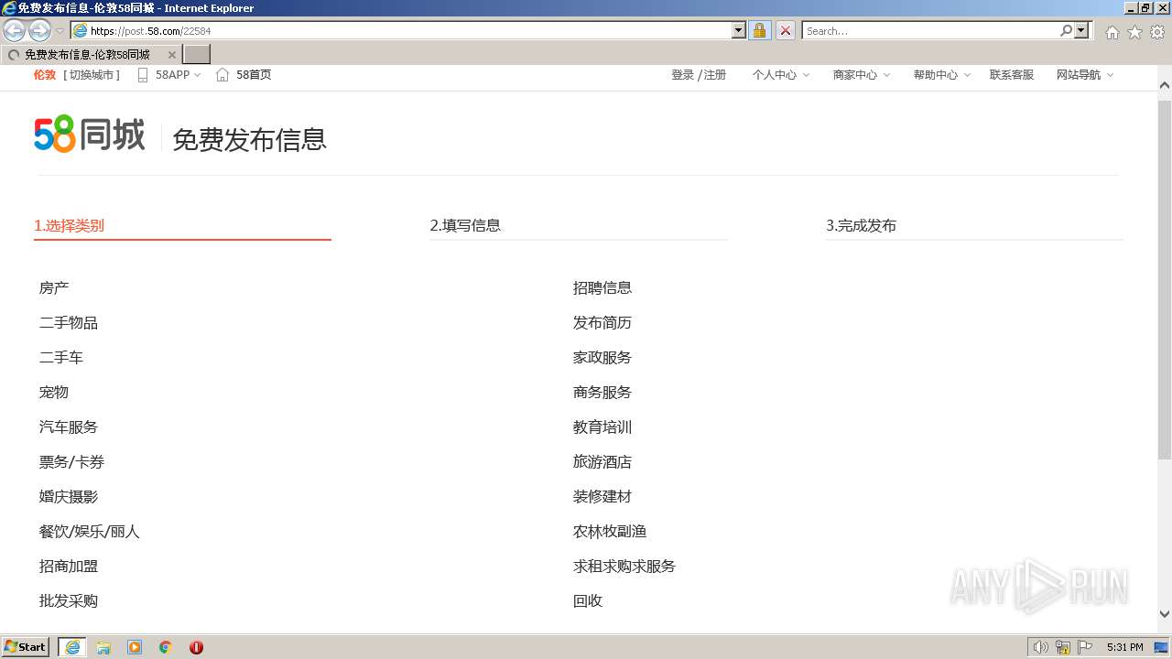Choose the 二手物品 category
Screen dimensions: 1172x659
click(x=69, y=323)
